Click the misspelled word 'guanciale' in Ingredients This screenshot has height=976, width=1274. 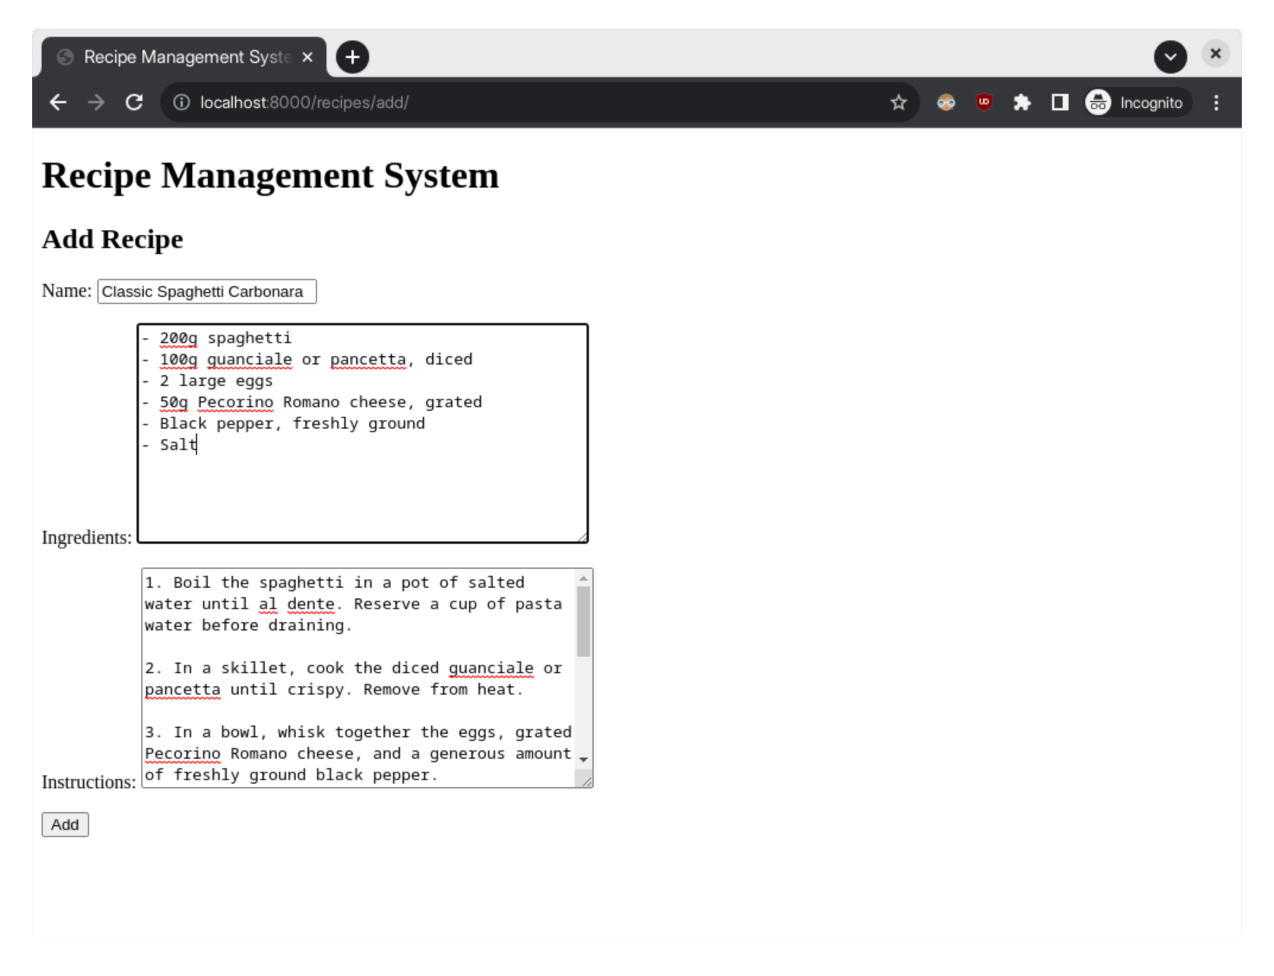(x=249, y=360)
